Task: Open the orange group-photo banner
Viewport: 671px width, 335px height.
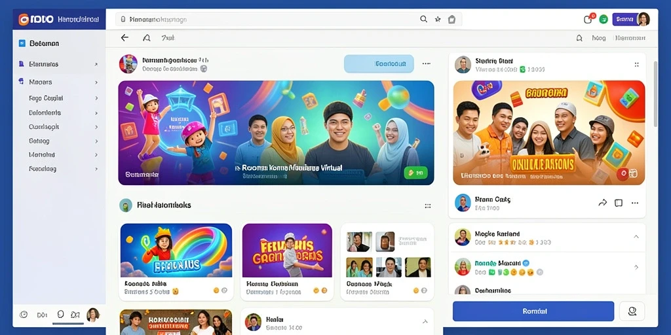Action: coord(549,133)
